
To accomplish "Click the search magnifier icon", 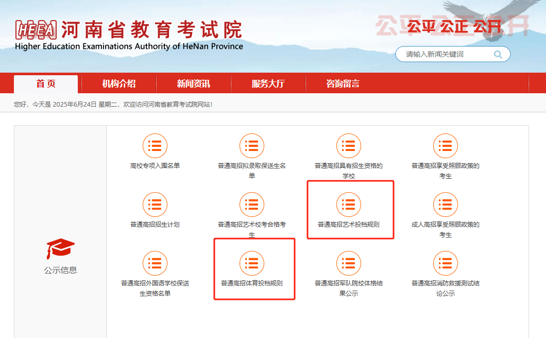I will [x=498, y=54].
